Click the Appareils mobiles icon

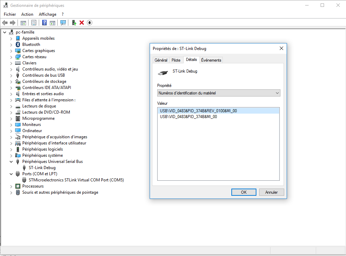(18, 38)
